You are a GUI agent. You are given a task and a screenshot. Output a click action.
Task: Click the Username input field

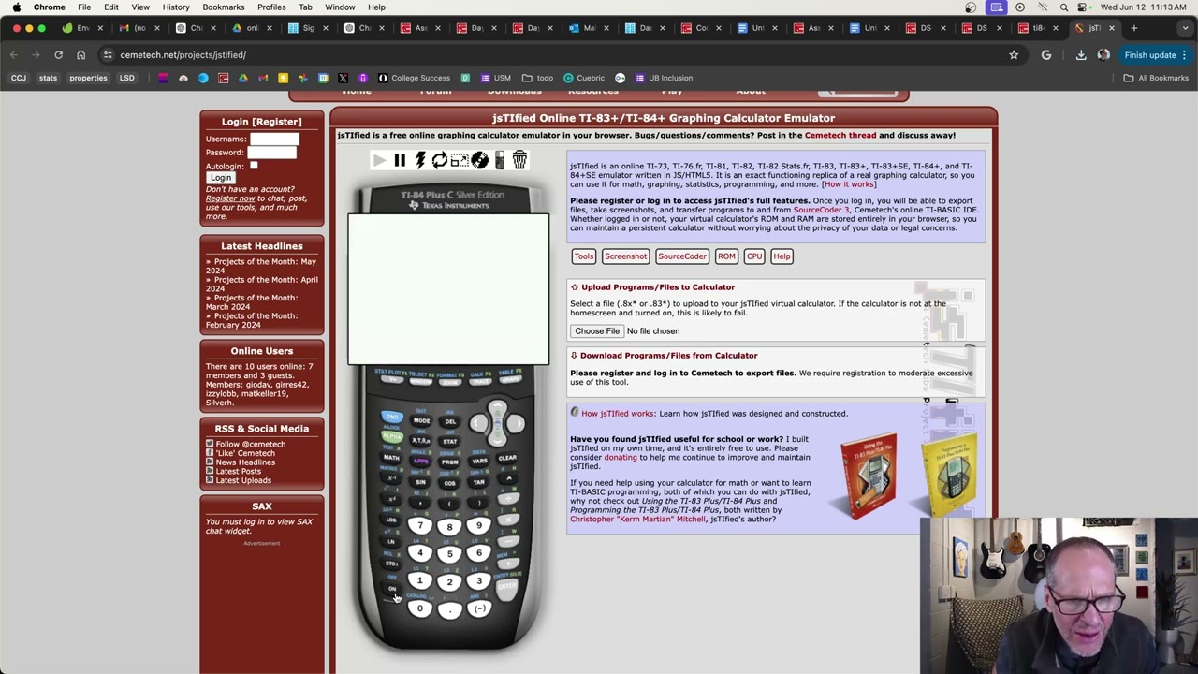point(274,139)
